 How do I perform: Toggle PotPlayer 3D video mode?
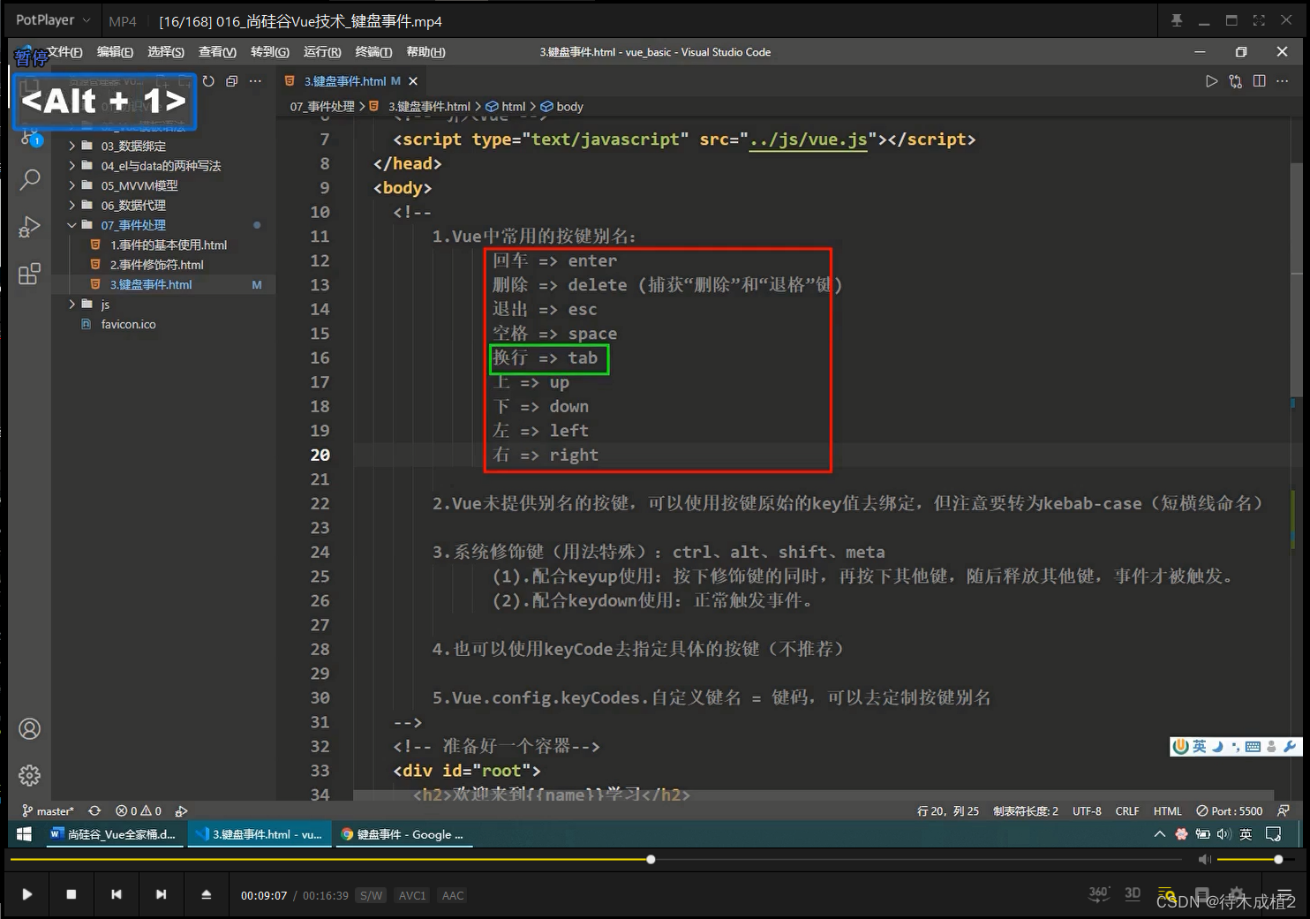pos(1133,893)
